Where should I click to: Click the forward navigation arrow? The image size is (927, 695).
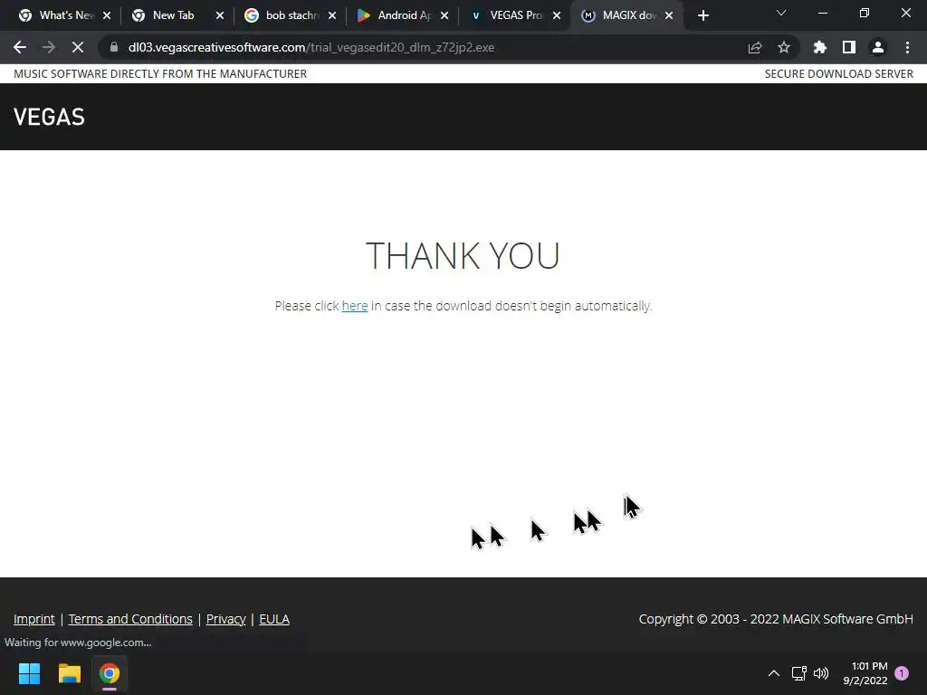click(x=49, y=47)
